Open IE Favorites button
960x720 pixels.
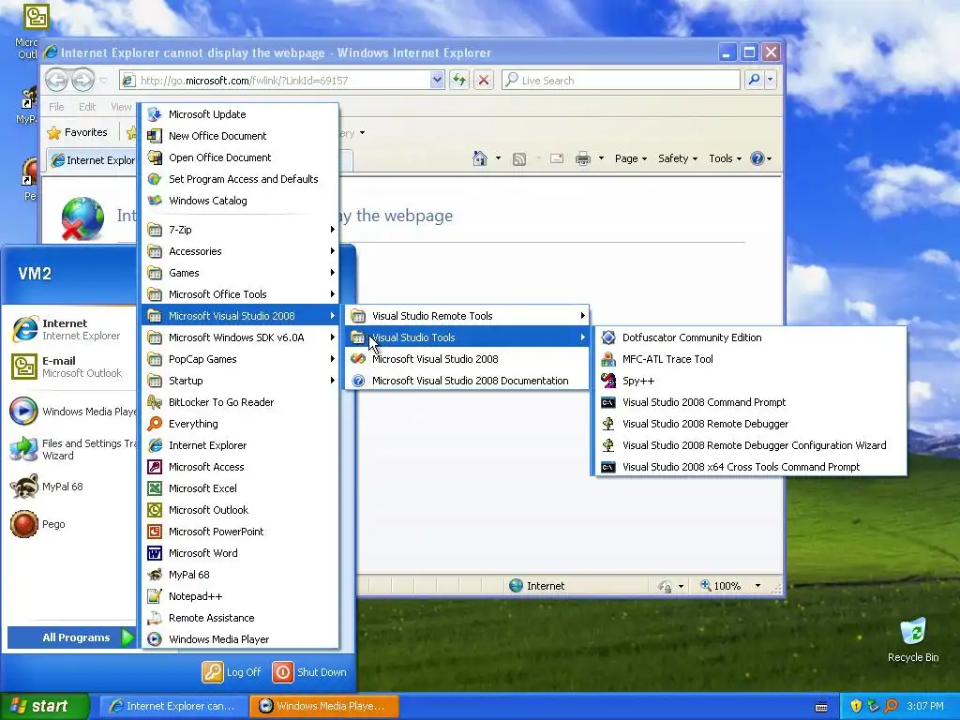[78, 132]
